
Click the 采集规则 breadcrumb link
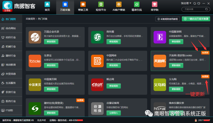click(30, 19)
